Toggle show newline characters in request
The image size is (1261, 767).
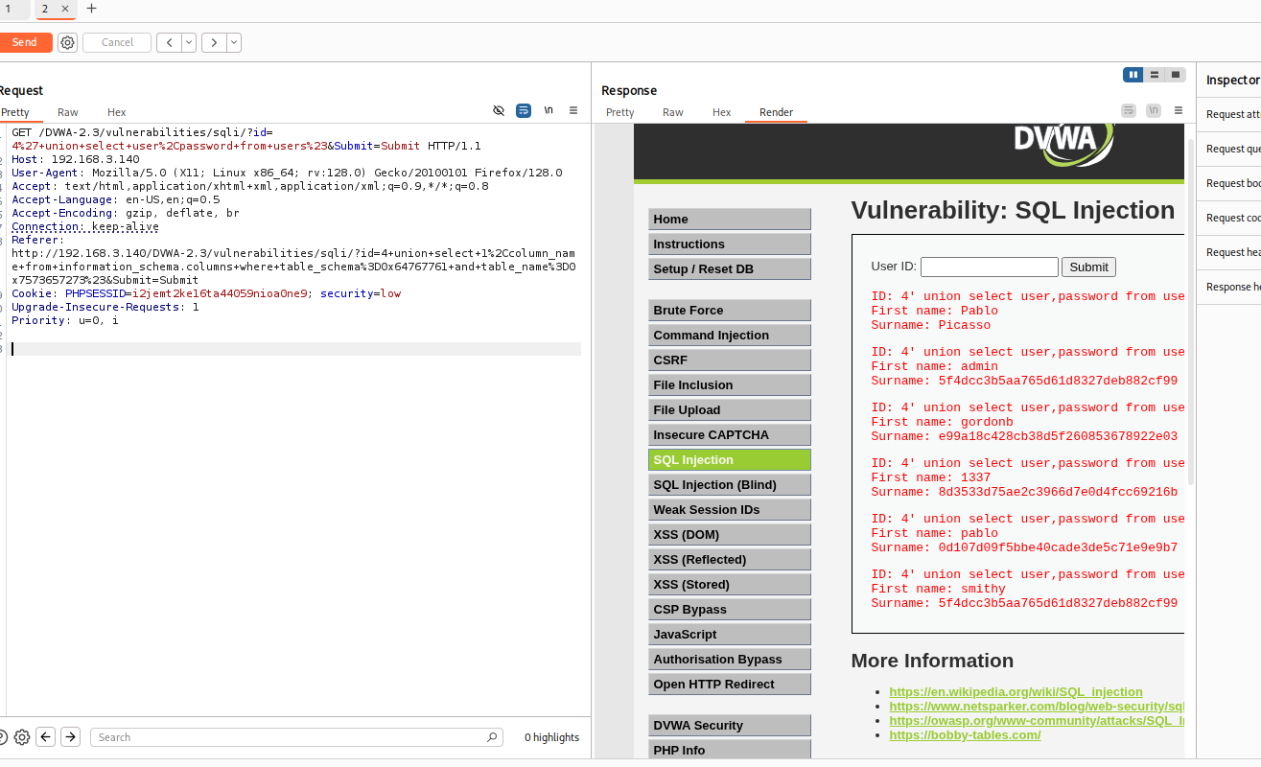pyautogui.click(x=549, y=110)
